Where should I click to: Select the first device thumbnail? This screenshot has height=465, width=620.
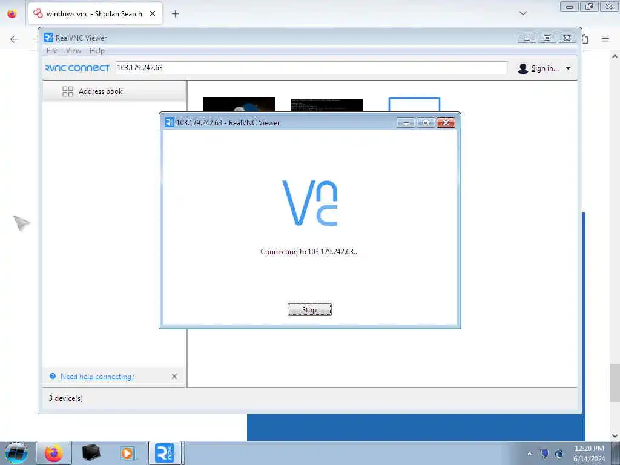[x=239, y=104]
